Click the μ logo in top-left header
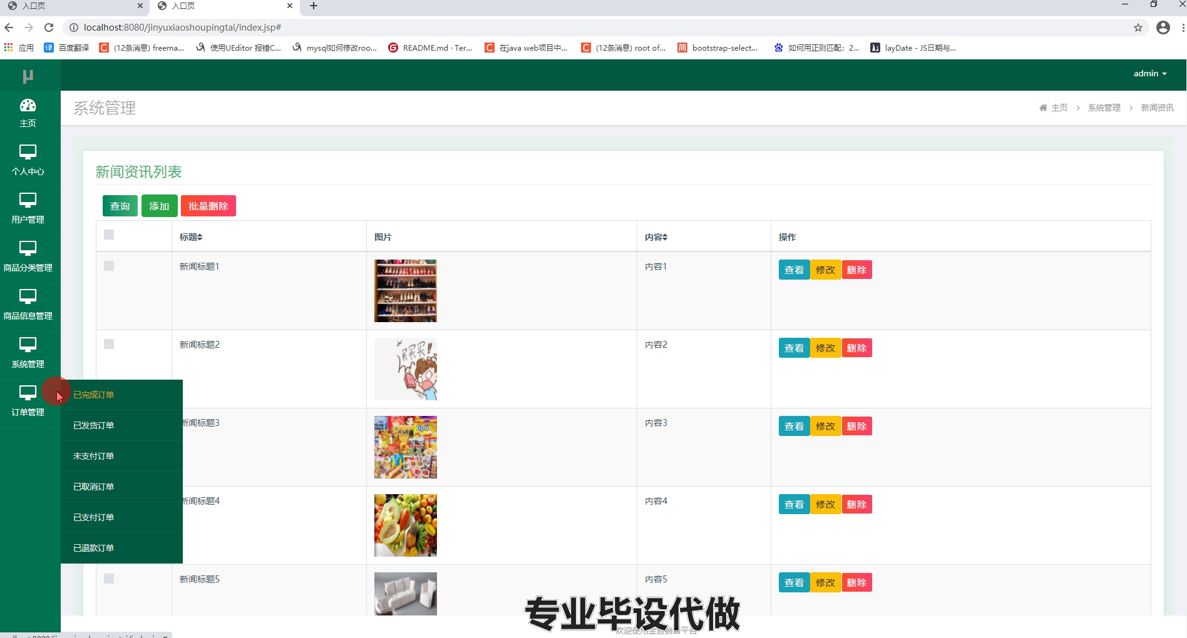The width and height of the screenshot is (1187, 638). [28, 76]
